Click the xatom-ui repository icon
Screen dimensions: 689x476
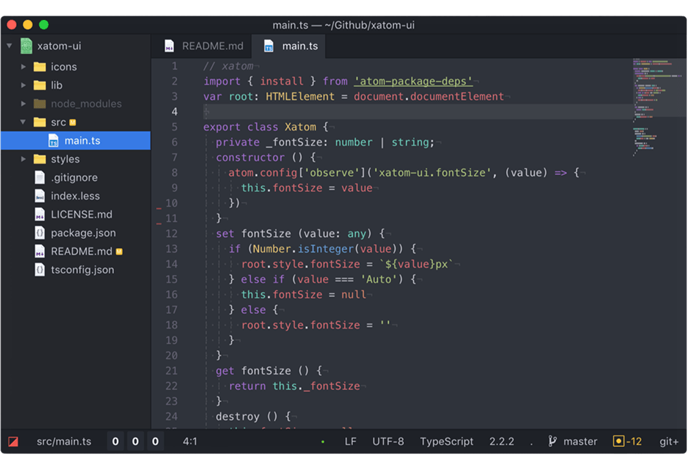click(26, 46)
